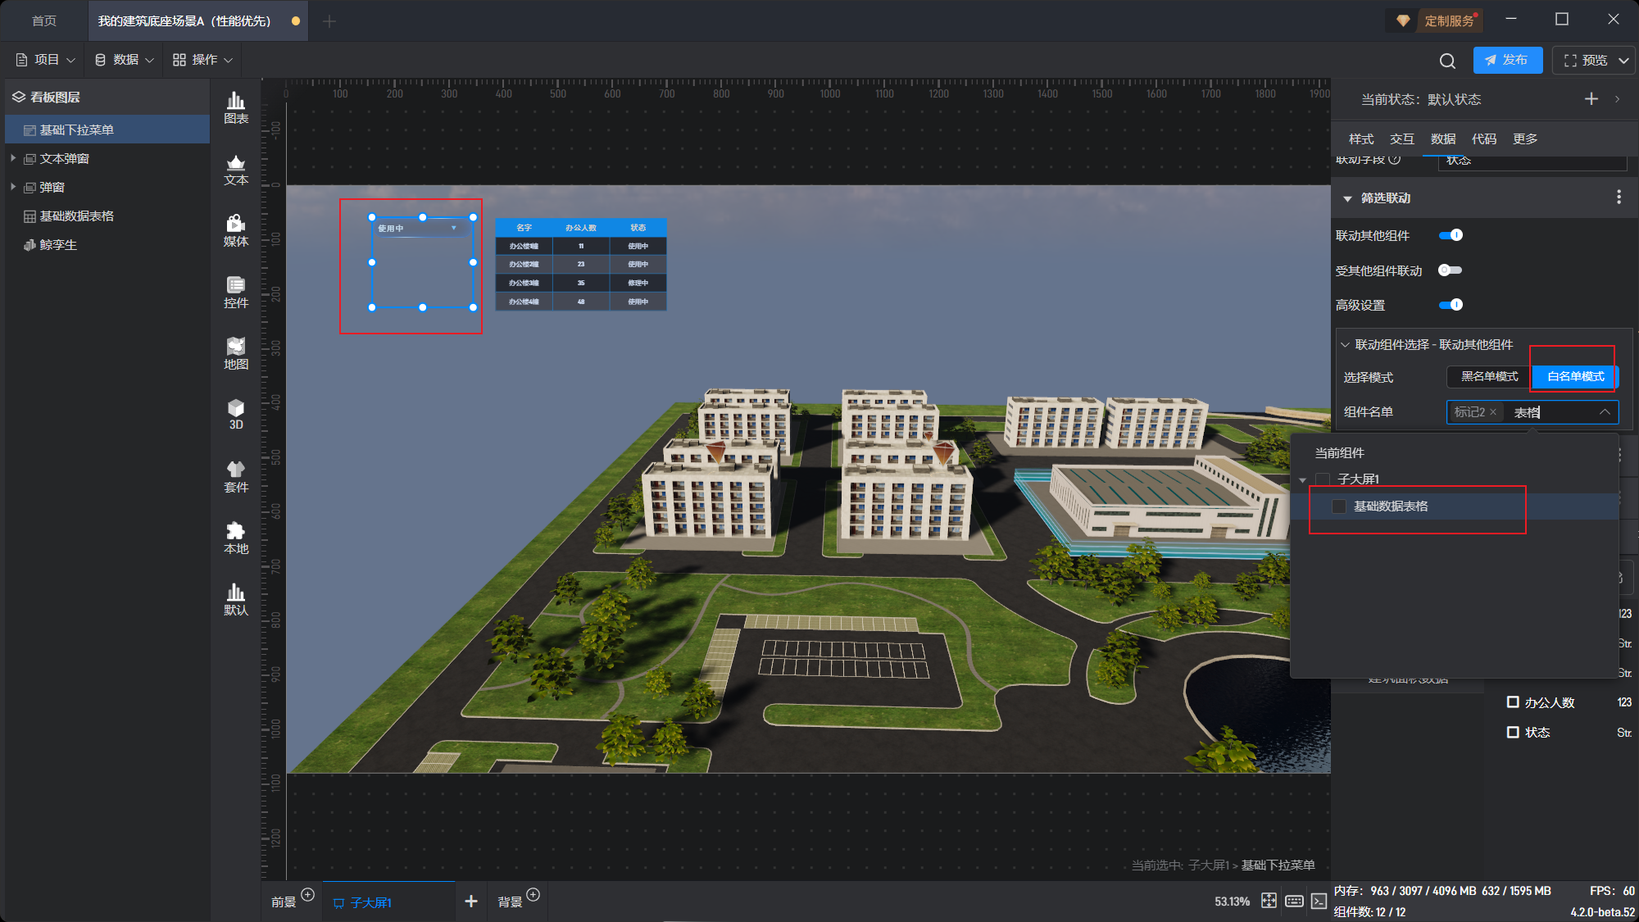Click the plus icon to add state
The height and width of the screenshot is (922, 1639).
(1591, 99)
